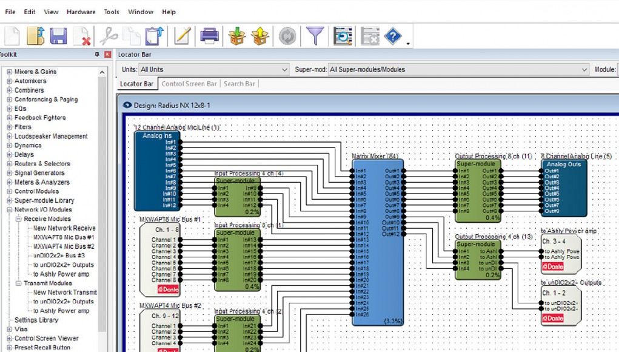Open the Tools menu
Viewport: 619px width, 352px height.
[112, 12]
